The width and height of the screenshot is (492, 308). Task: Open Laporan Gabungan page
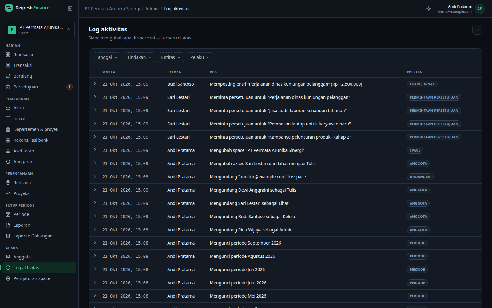tap(39, 236)
